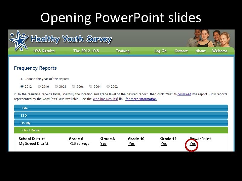Click the Healthy Youth Survey star logo
Image resolution: width=242 pixels, height=181 pixels.
[19, 41]
